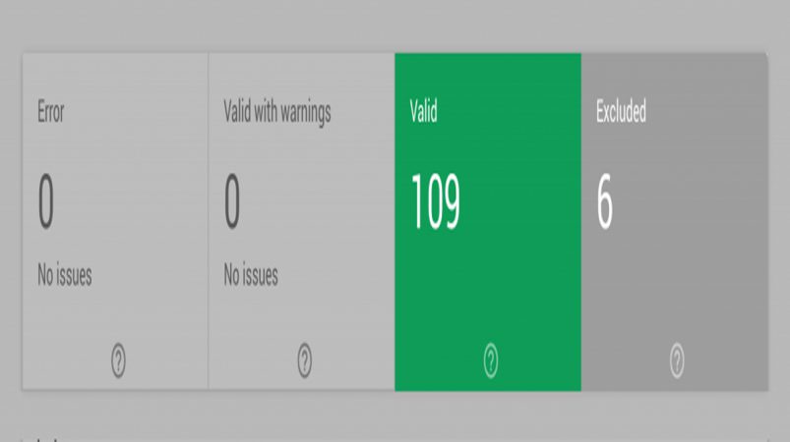The width and height of the screenshot is (790, 442).
Task: Select the Valid with warnings heading
Action: [x=277, y=112]
